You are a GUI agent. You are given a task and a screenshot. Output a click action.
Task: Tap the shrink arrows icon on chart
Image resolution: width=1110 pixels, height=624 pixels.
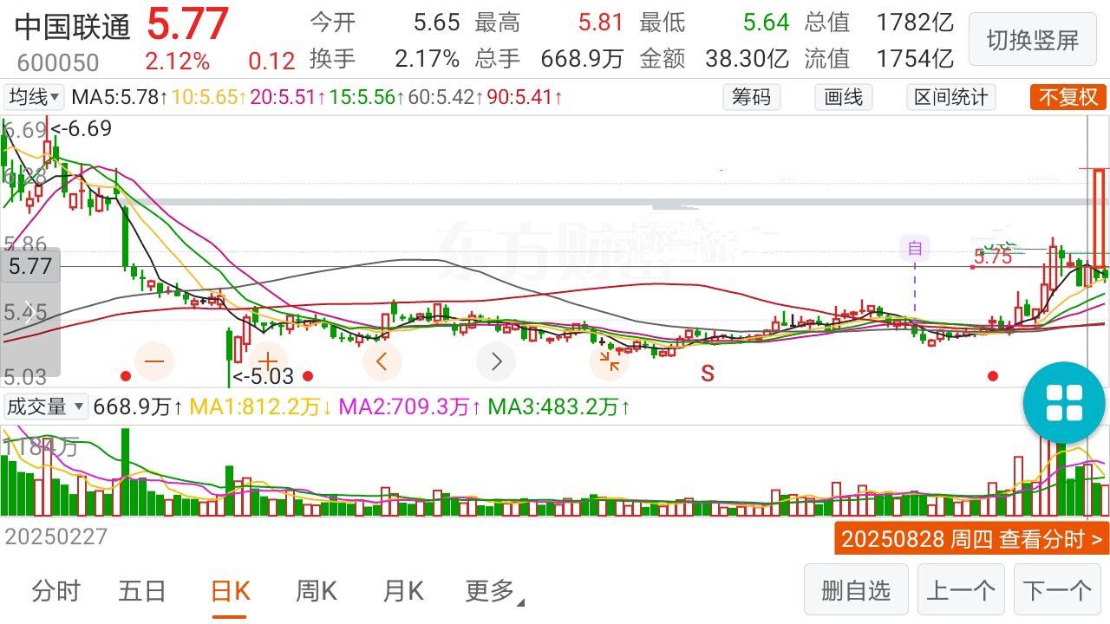coord(610,361)
